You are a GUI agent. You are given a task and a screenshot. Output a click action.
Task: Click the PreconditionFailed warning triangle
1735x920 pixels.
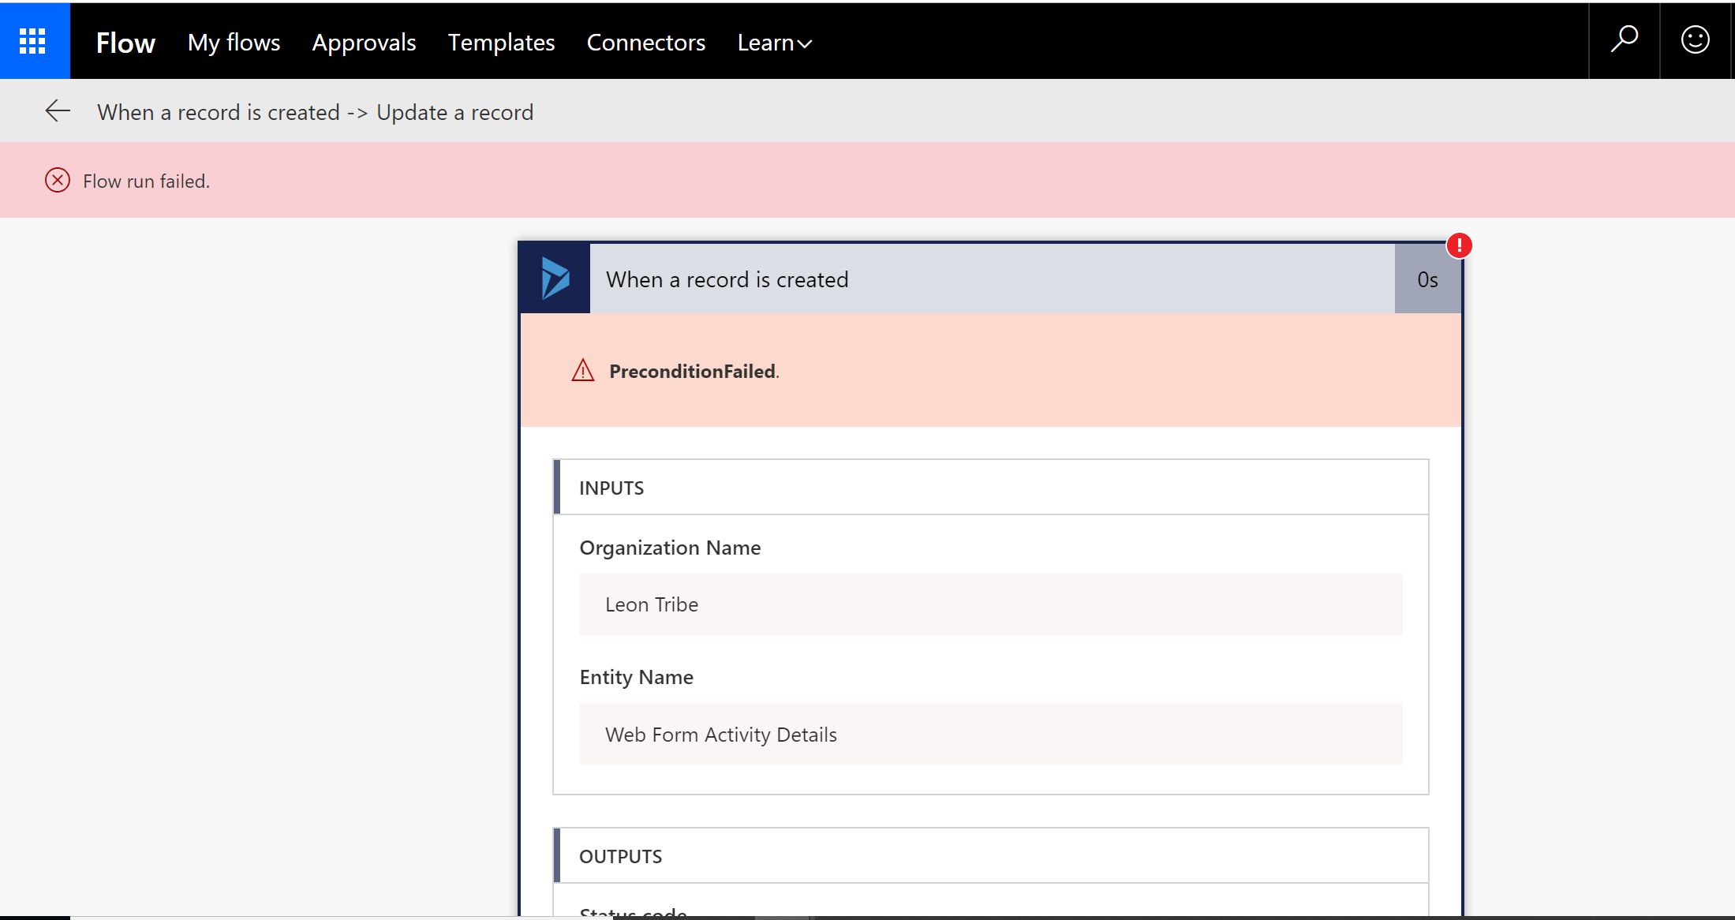[582, 371]
